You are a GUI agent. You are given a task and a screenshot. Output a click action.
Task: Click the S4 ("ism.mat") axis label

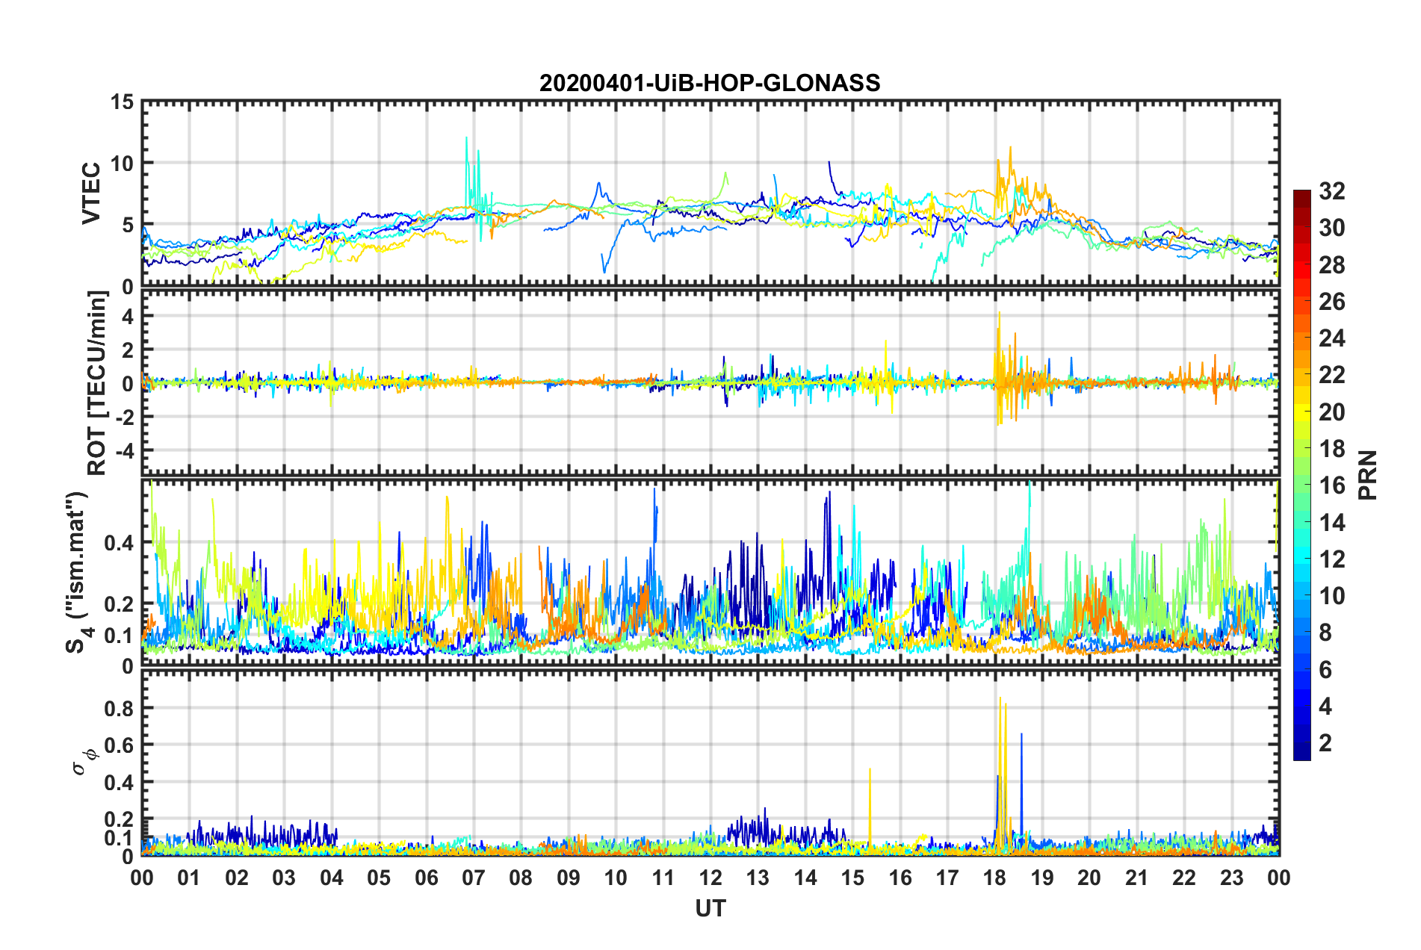pyautogui.click(x=78, y=573)
